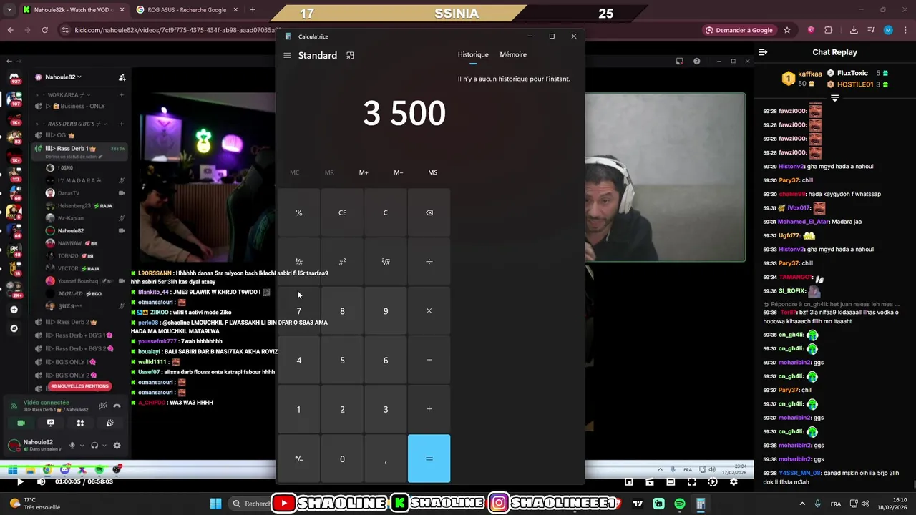
Task: Disconnect from Discord voice call
Action: [x=117, y=406]
